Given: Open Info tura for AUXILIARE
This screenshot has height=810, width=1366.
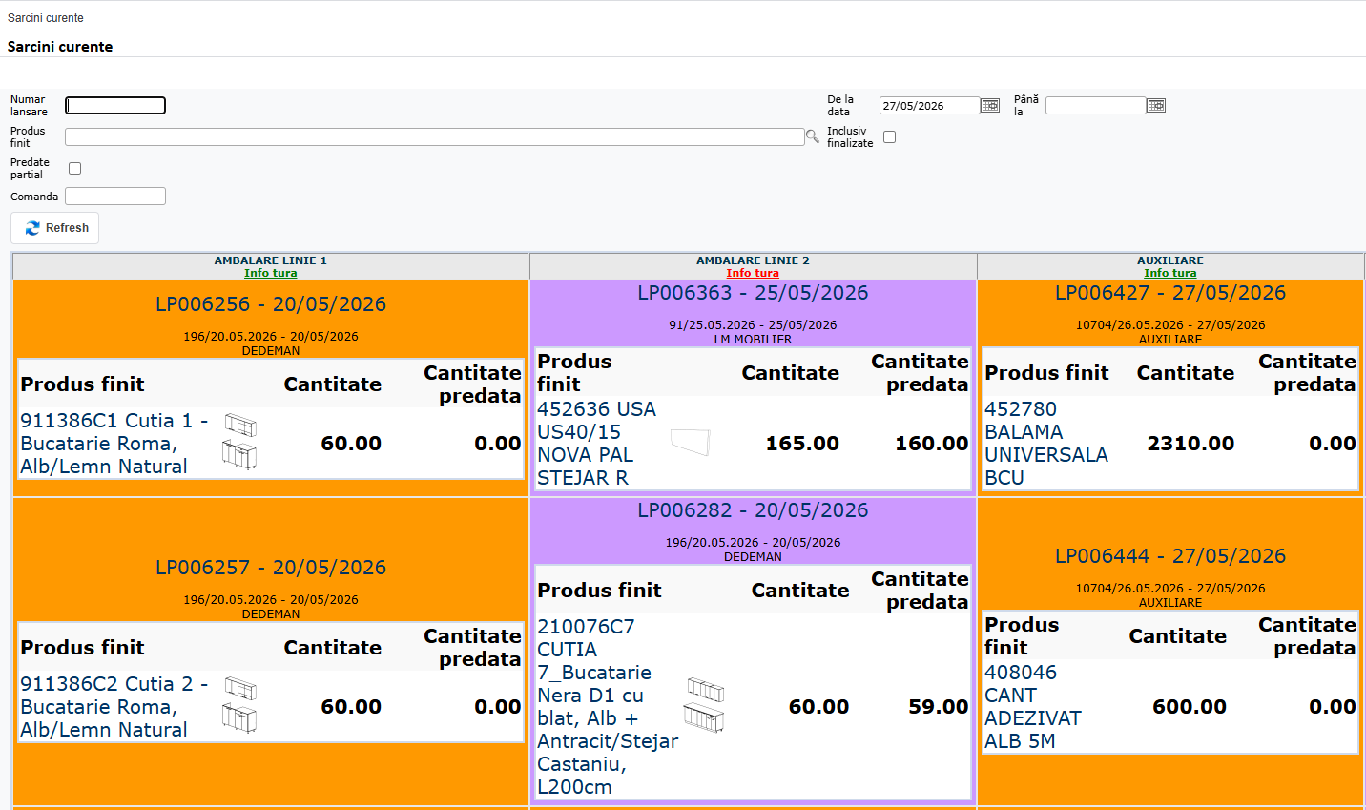Looking at the screenshot, I should [1170, 273].
